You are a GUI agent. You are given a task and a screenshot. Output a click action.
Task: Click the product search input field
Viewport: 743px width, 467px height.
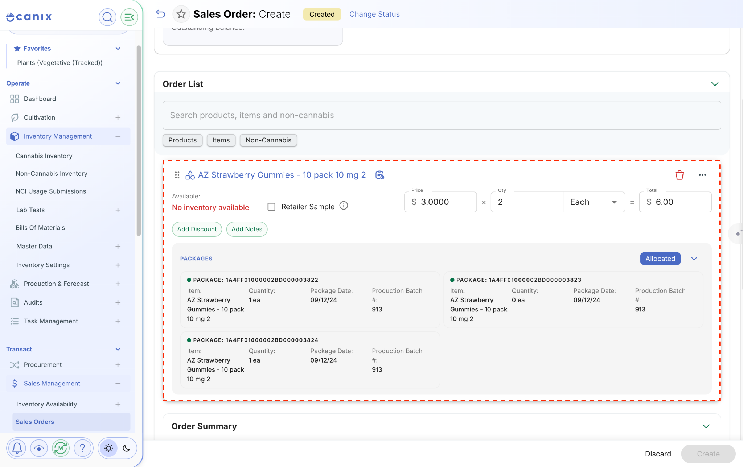[x=442, y=115]
